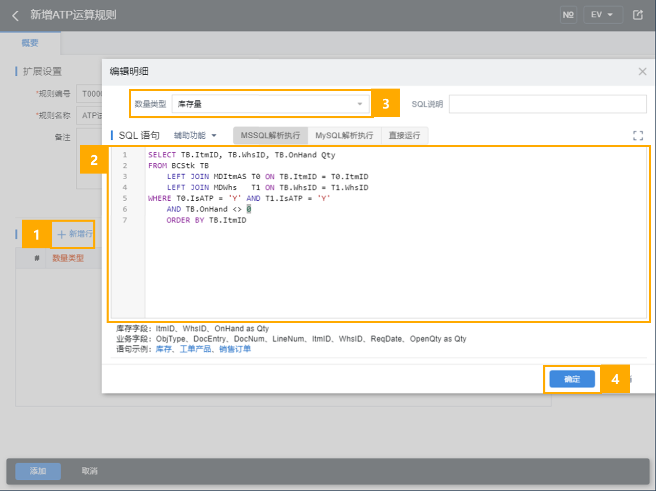Click the No. numbering icon in header

coord(568,15)
